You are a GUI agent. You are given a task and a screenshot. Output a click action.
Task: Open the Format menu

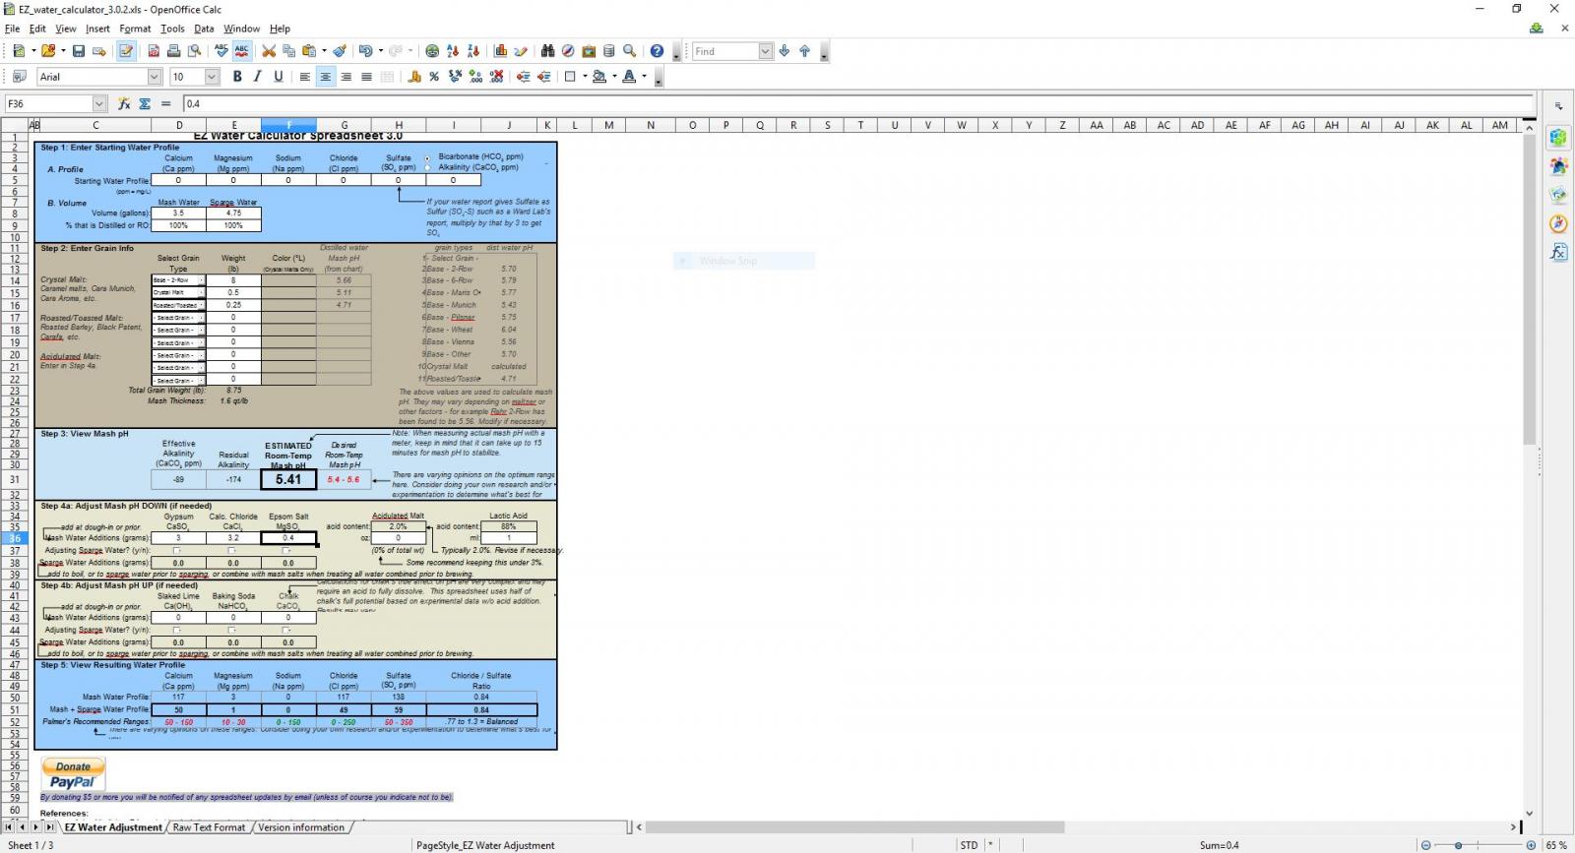tap(135, 29)
